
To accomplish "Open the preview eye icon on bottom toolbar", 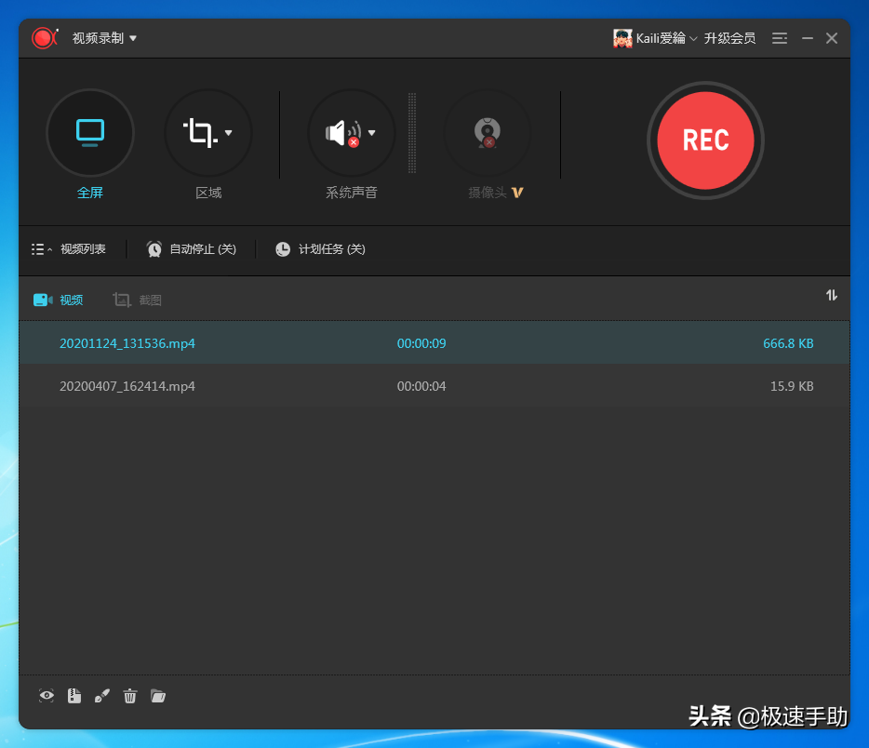I will click(x=46, y=696).
